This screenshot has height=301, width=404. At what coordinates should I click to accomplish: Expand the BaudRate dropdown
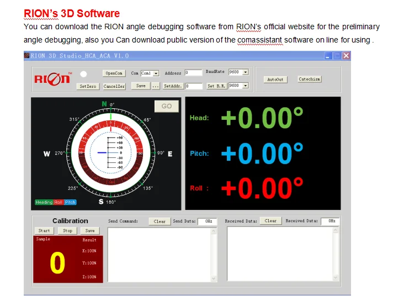(x=246, y=72)
